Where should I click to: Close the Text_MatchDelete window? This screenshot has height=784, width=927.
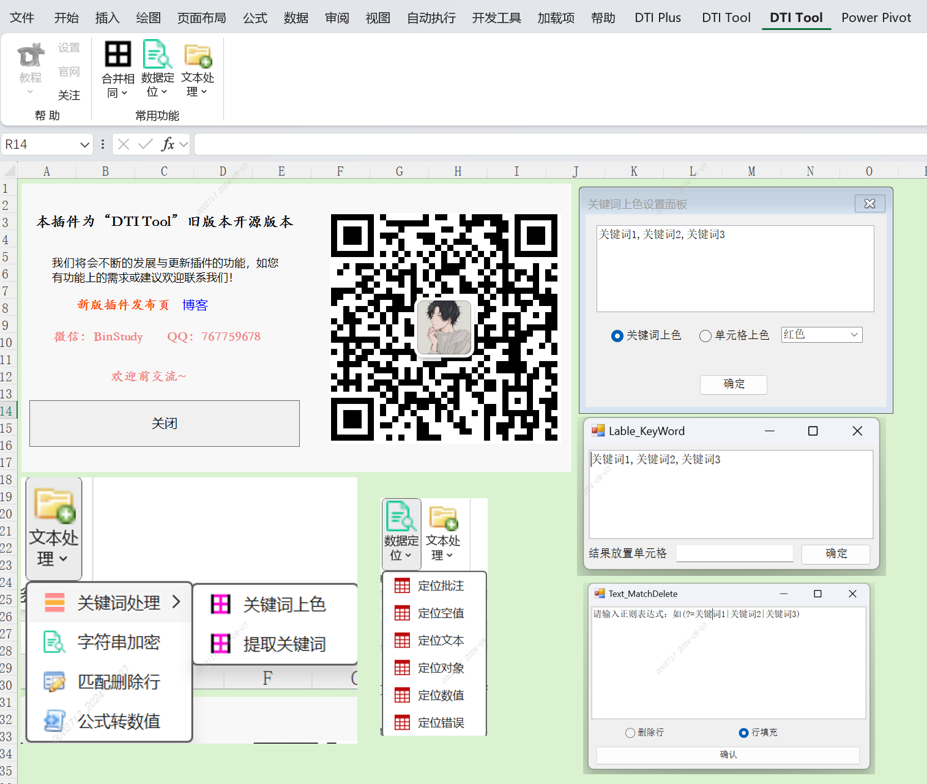pyautogui.click(x=852, y=594)
